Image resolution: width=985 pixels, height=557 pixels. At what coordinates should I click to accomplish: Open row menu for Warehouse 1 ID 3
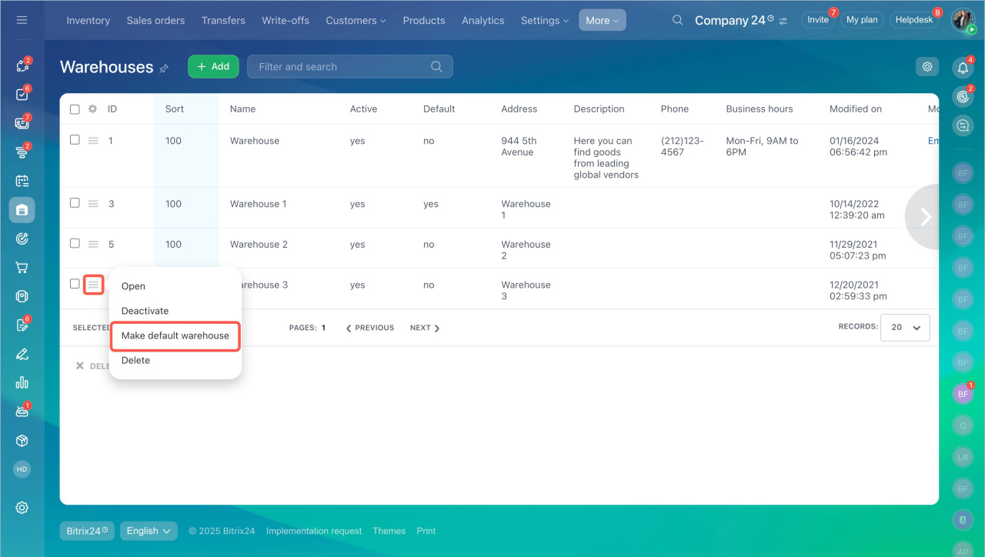click(93, 204)
